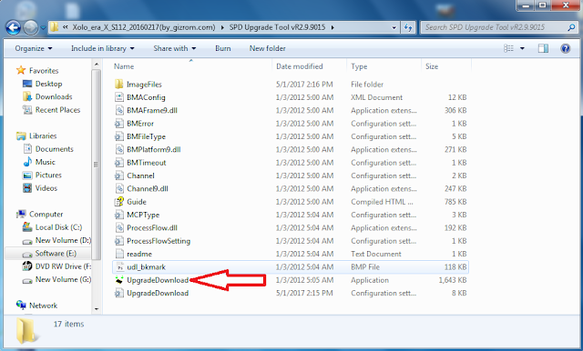Expand the address bar history dropdown
The width and height of the screenshot is (583, 351).
(394, 27)
